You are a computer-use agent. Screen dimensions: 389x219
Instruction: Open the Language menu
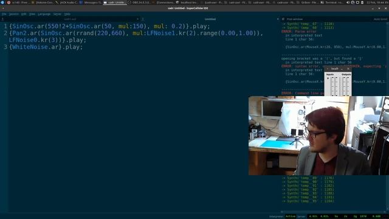[44, 14]
